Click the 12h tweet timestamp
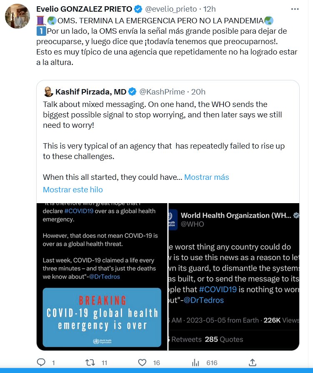This screenshot has height=373, width=313. click(210, 9)
